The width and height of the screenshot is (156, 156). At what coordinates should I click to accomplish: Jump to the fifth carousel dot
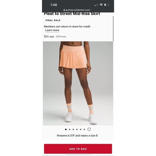pyautogui.click(x=81, y=129)
